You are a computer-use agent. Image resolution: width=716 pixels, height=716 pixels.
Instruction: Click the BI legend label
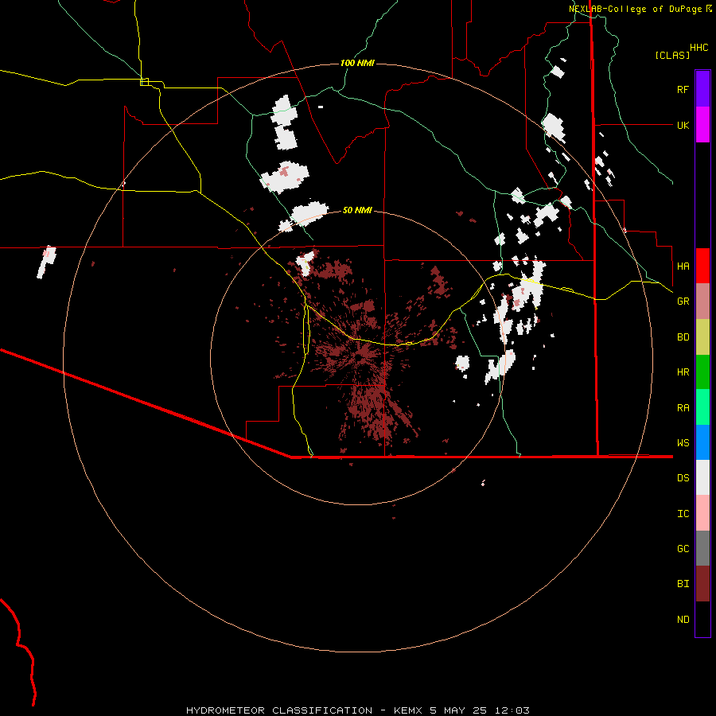point(683,584)
